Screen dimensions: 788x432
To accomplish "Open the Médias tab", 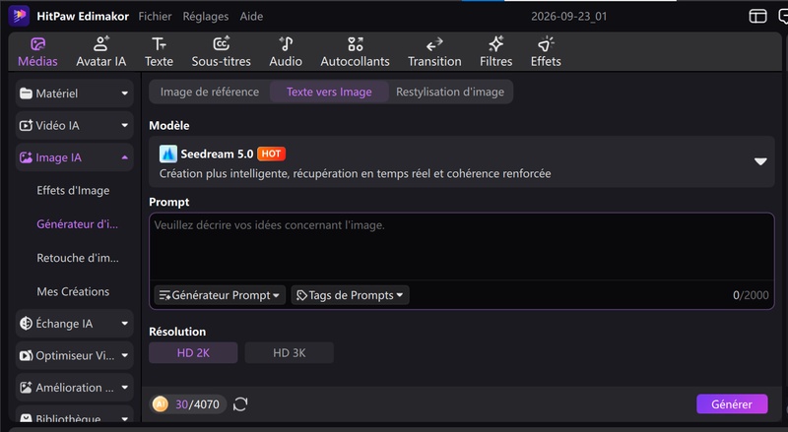I will click(x=37, y=52).
